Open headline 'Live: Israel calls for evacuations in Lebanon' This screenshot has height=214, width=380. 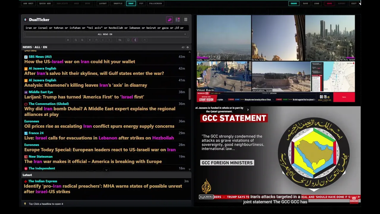pyautogui.click(x=99, y=138)
